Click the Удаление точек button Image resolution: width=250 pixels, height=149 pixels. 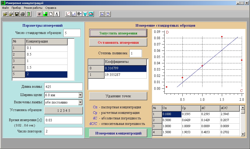tap(118, 96)
